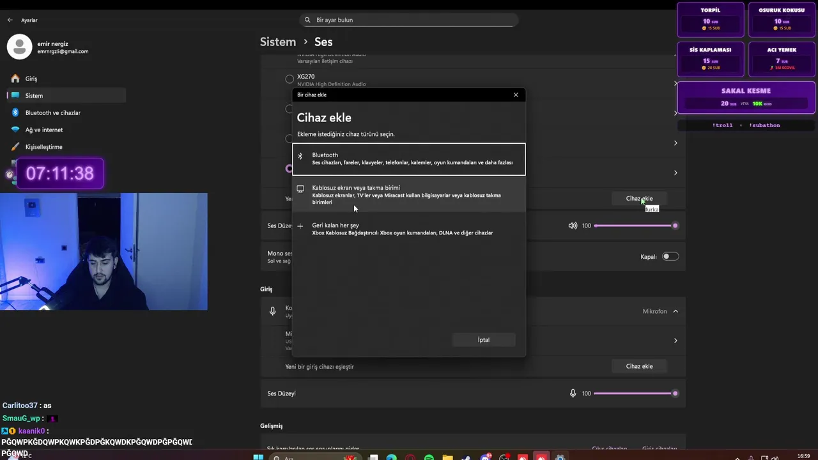Open Bluetooth ve cihazlar in the sidebar

pos(66,112)
